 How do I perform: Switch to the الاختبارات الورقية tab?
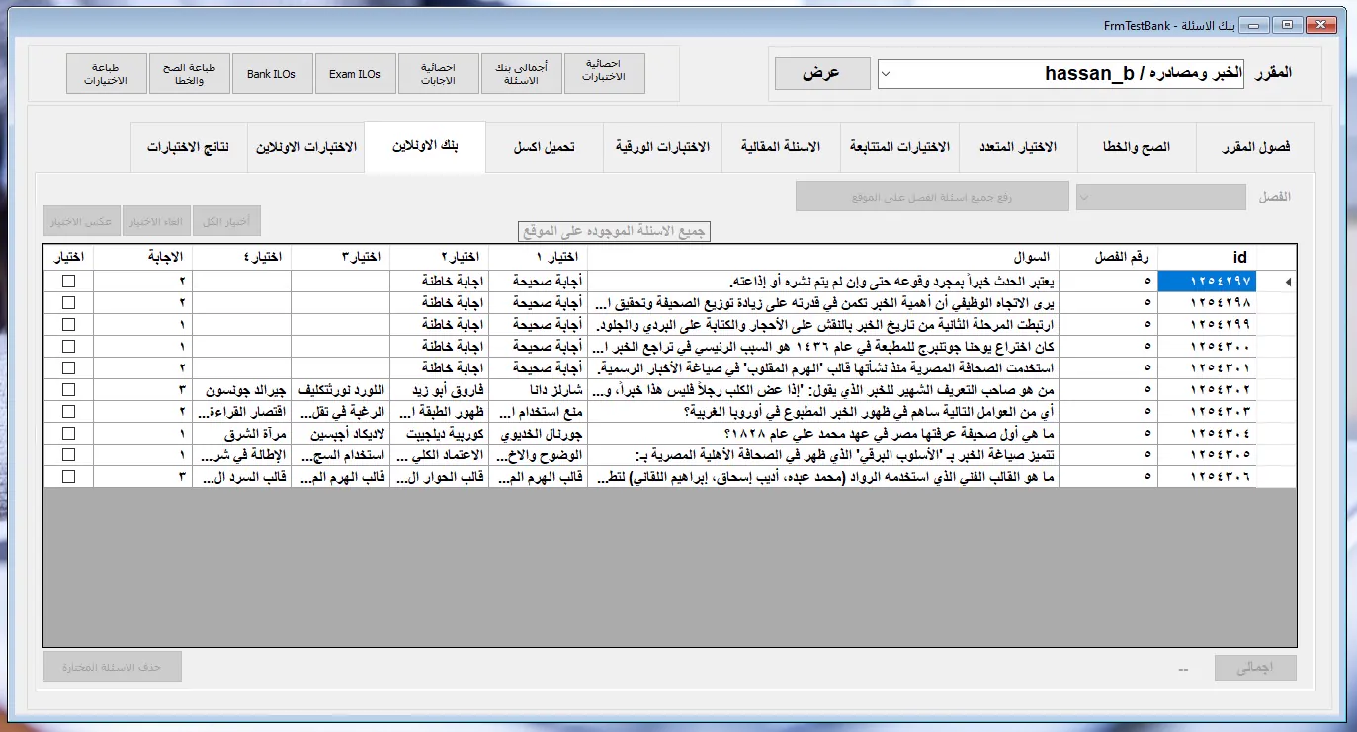(662, 147)
